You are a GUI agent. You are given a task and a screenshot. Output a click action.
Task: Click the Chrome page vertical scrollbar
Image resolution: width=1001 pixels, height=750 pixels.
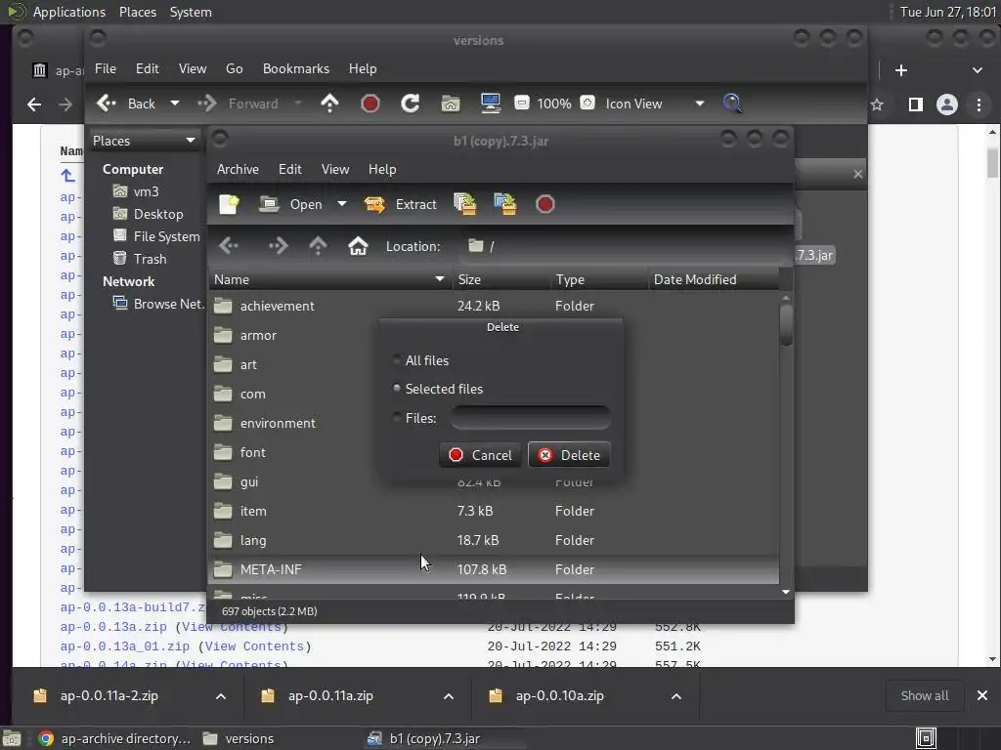click(992, 163)
